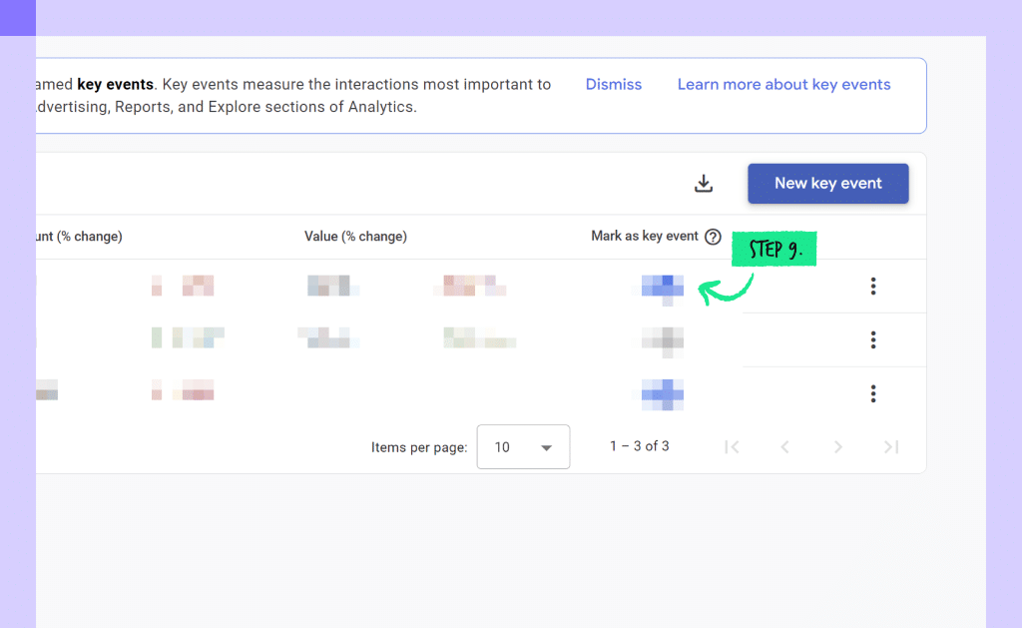Open Learn more about key events link

tap(783, 84)
